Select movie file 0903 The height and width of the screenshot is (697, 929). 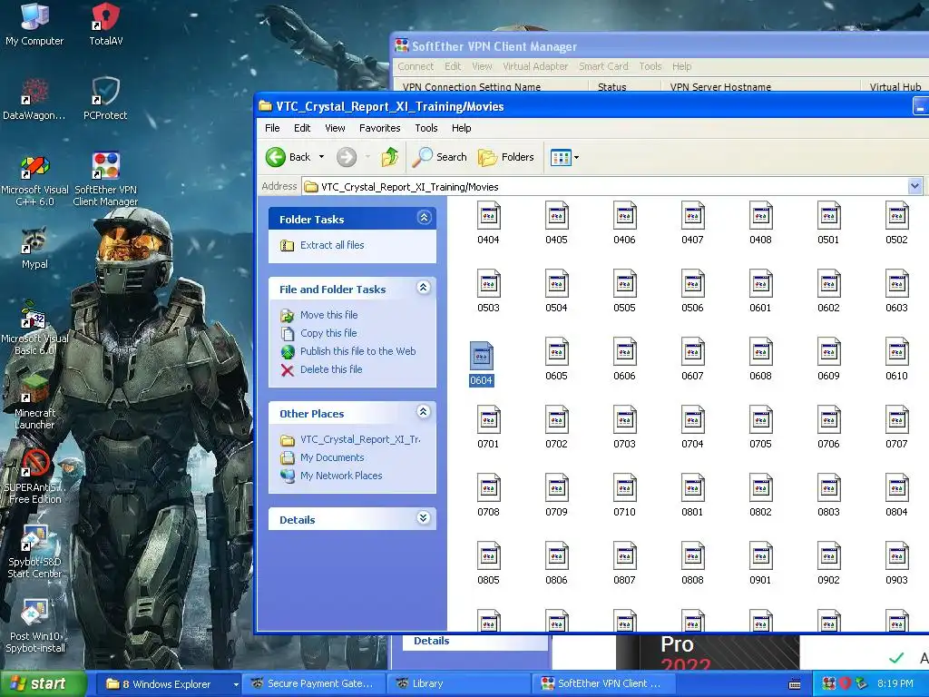coord(896,563)
